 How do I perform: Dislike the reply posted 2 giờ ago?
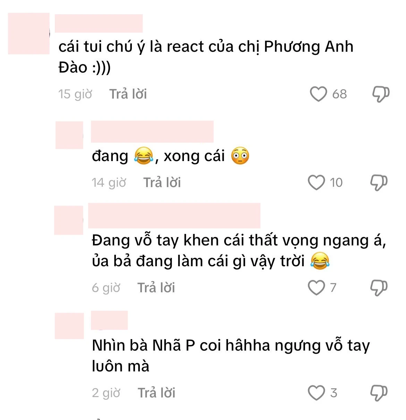point(379,393)
